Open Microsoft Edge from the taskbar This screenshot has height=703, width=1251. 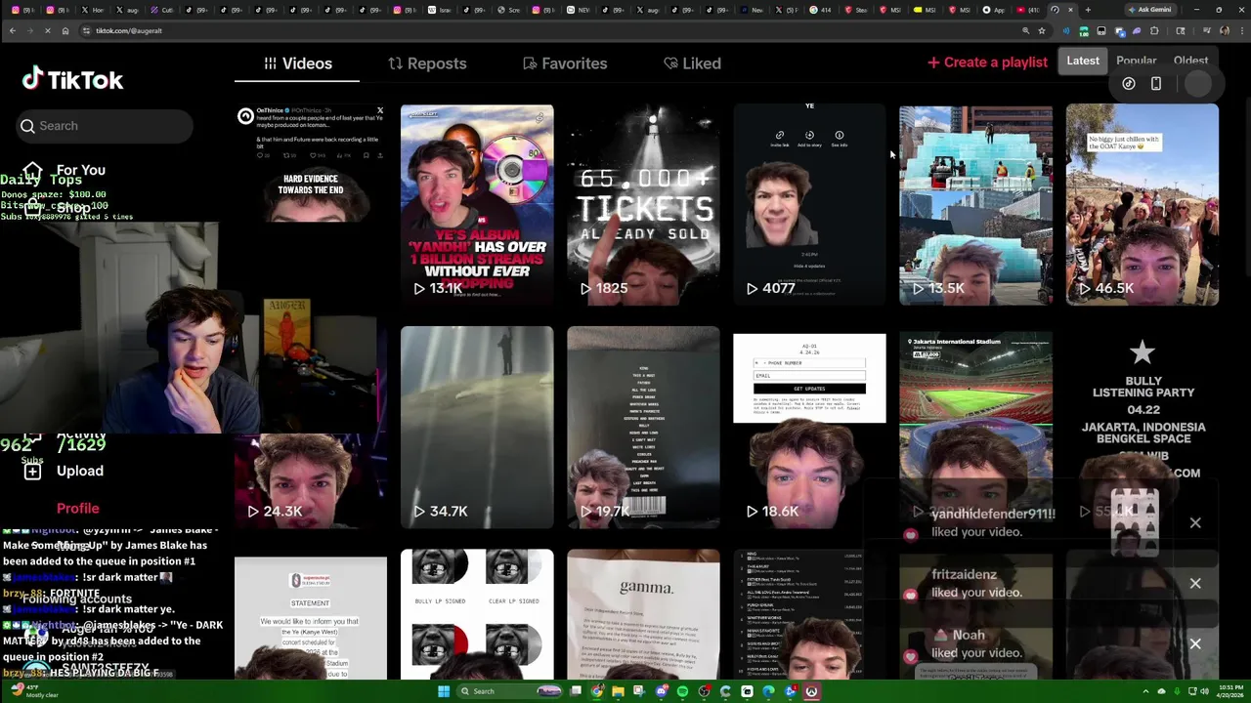(x=768, y=691)
